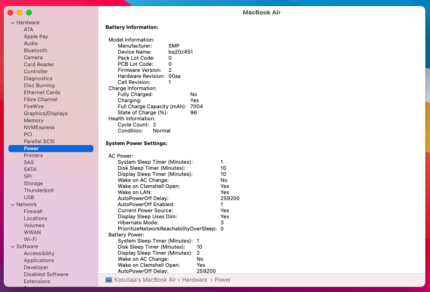Click the Software category label

click(27, 246)
